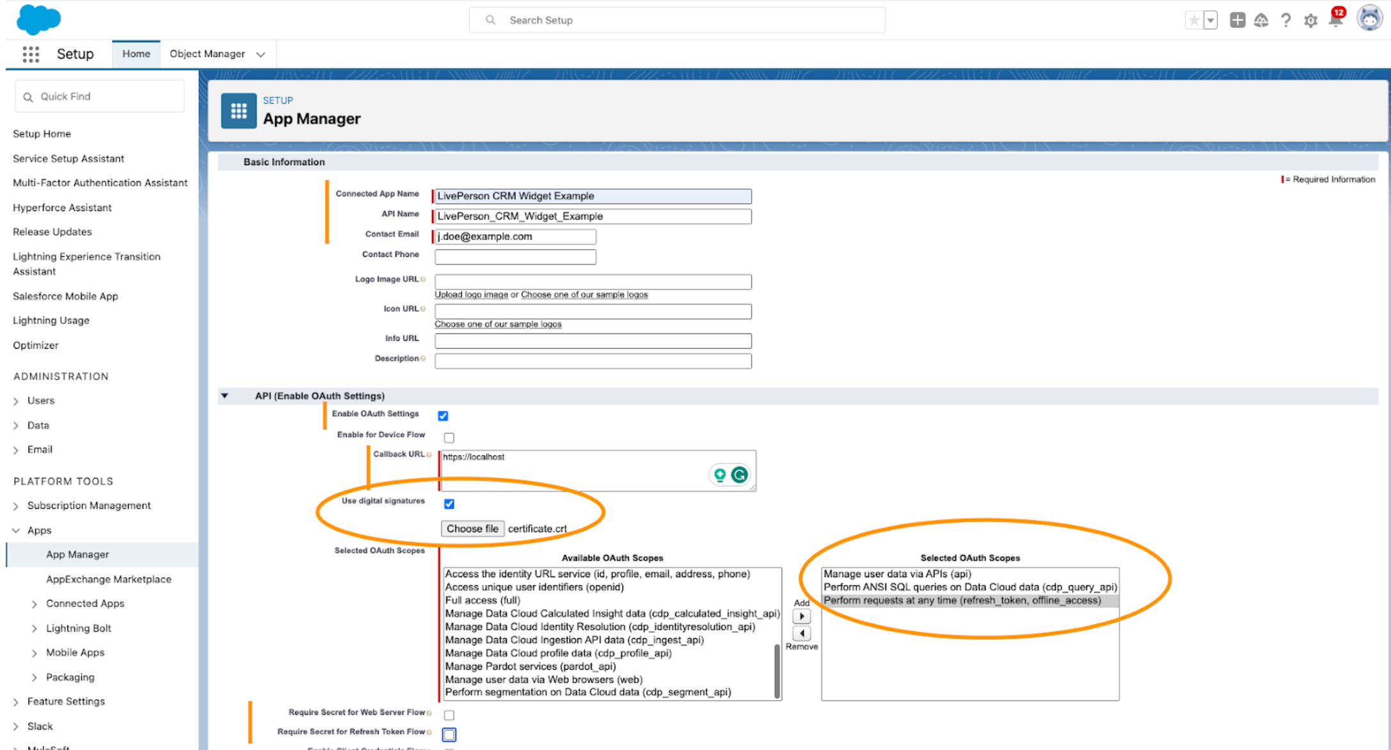The image size is (1391, 750).
Task: Open Lightning Usage in sidebar
Action: (51, 321)
